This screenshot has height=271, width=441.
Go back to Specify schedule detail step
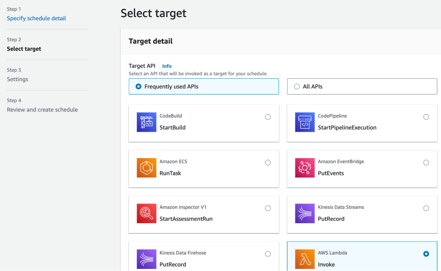[x=37, y=19]
